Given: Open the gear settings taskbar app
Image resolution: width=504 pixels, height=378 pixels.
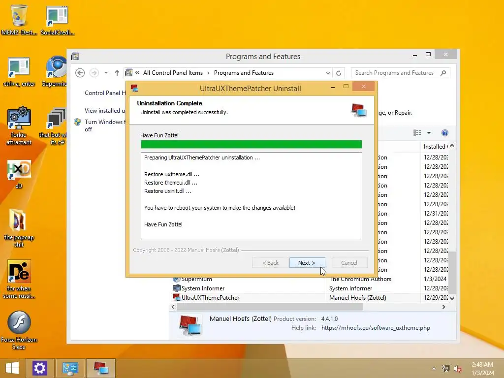Looking at the screenshot, I should point(40,368).
